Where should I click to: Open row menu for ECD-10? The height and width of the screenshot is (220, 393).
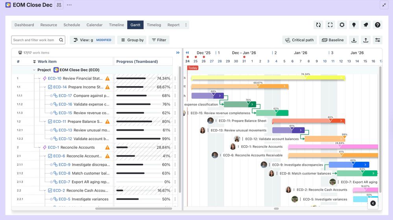point(175,78)
